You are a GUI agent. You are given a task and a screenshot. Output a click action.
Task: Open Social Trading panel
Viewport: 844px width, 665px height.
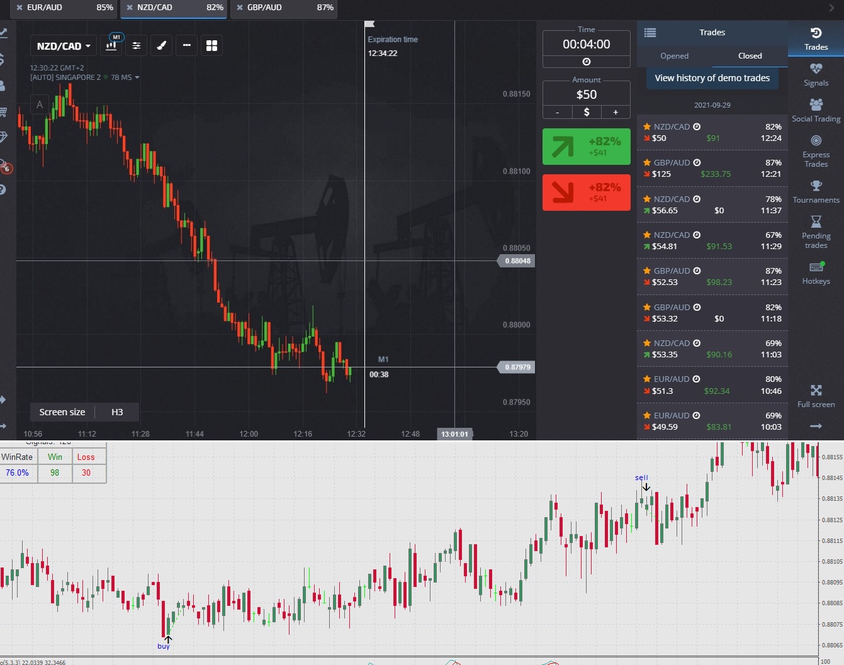pos(816,110)
